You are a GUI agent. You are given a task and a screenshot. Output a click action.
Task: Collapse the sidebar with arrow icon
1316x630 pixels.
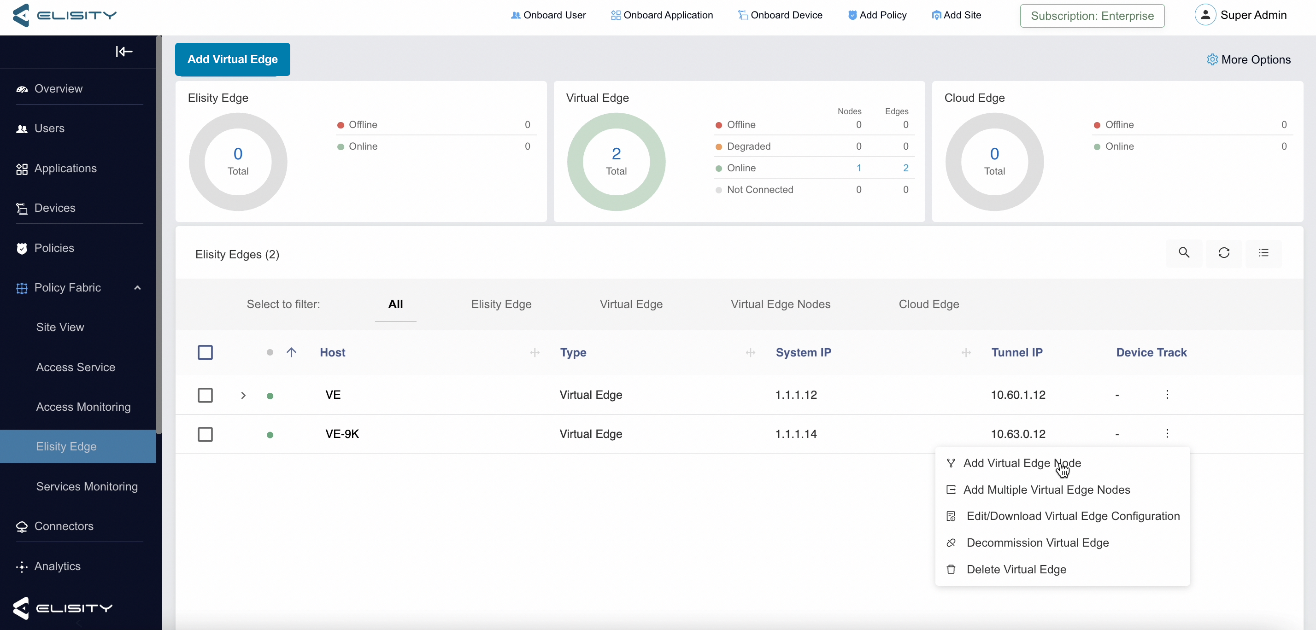click(x=123, y=52)
